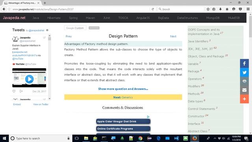Open the bookmarks library icon
This screenshot has height=142, width=252.
pos(214,9)
